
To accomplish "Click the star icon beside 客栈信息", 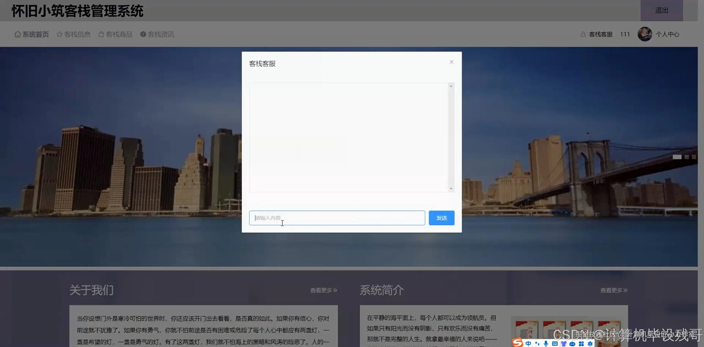I will (x=59, y=34).
